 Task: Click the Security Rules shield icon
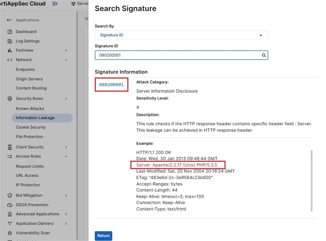click(x=10, y=99)
